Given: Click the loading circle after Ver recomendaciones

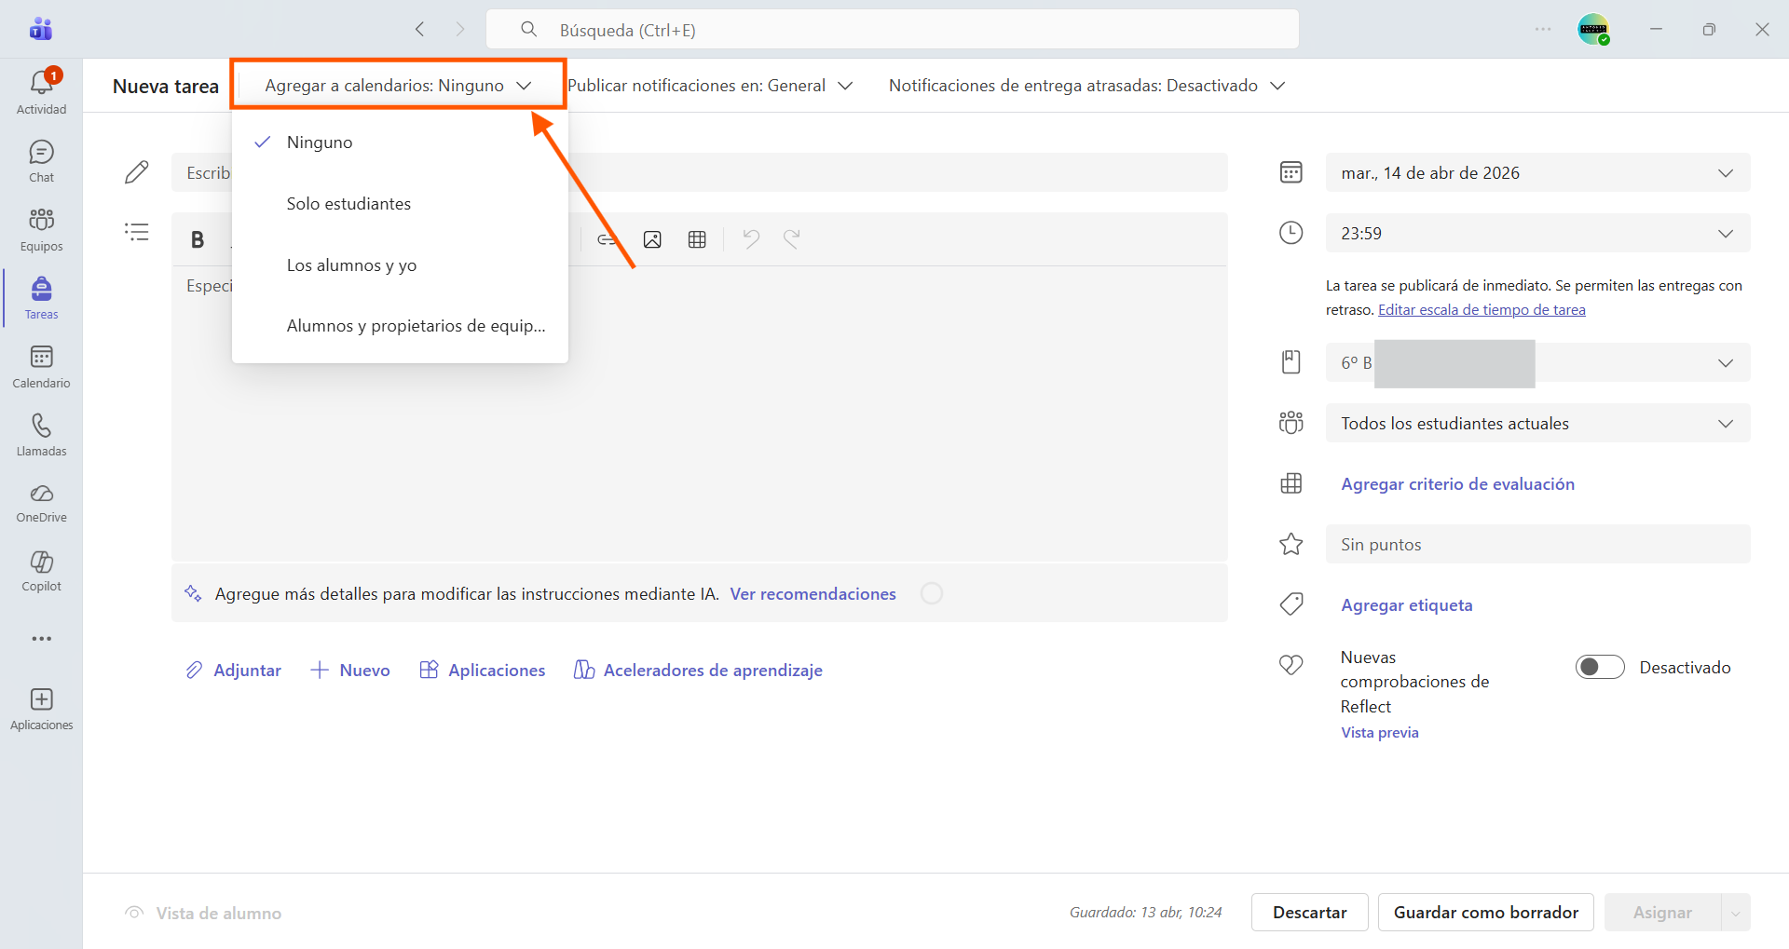Looking at the screenshot, I should [x=932, y=593].
